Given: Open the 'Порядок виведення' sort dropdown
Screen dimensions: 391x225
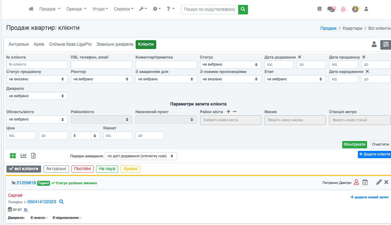Looking at the screenshot, I should point(141,156).
